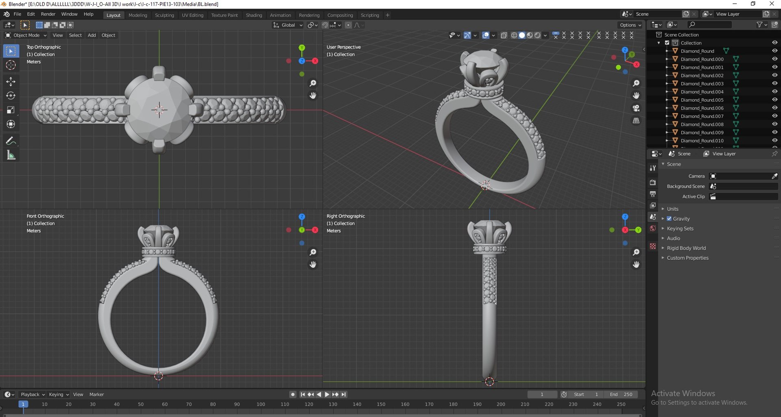The image size is (781, 417).
Task: Select the Rotate tool
Action: tap(11, 96)
